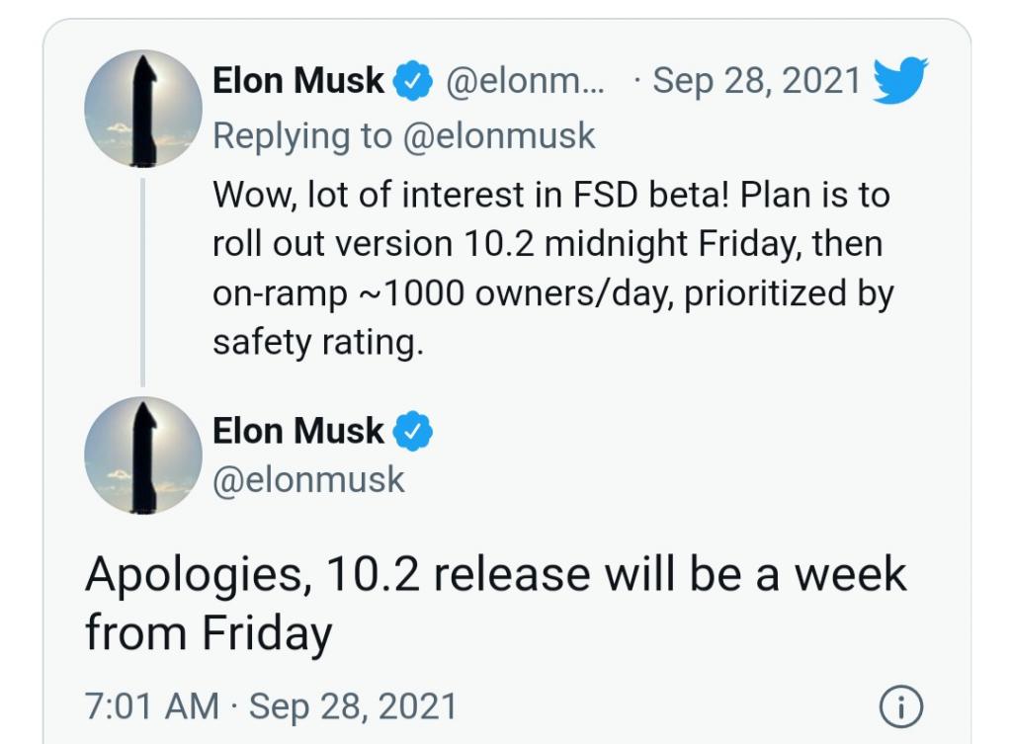Click the words safety rating in parent tweet
The height and width of the screenshot is (744, 1012).
(x=317, y=343)
